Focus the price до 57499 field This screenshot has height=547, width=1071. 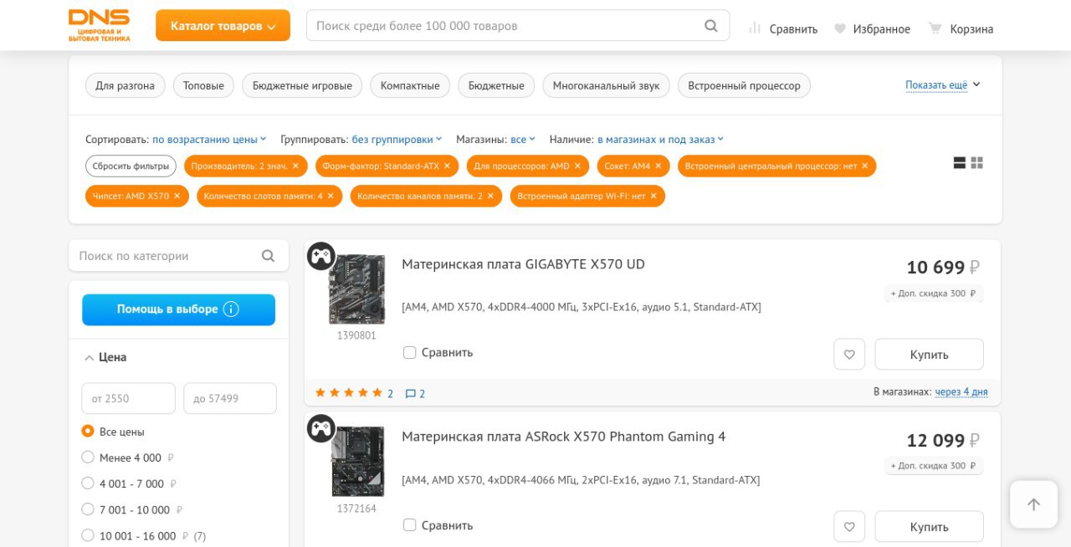[230, 398]
